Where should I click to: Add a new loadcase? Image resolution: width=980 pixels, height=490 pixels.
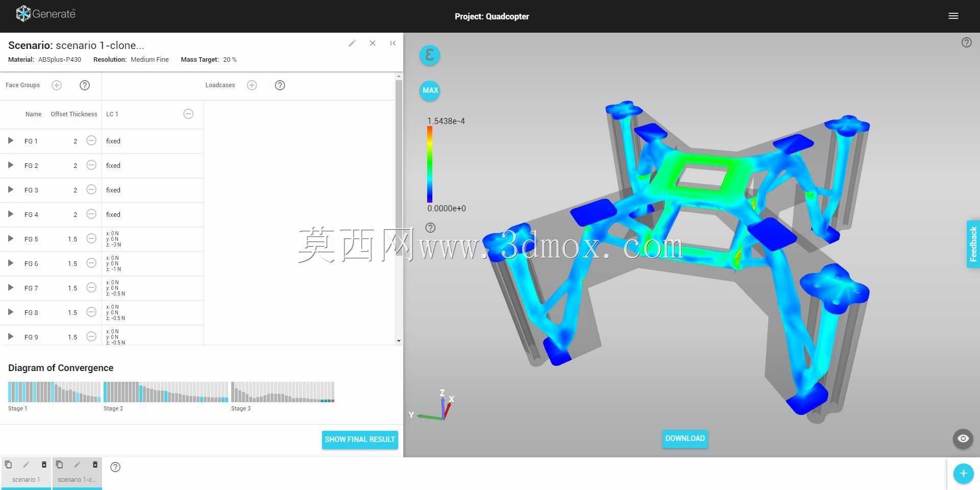252,85
